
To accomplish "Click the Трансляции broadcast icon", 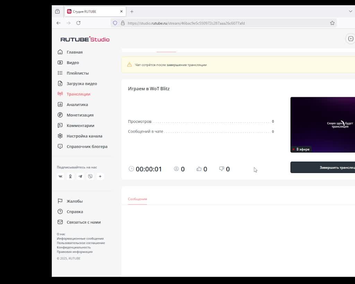I will [x=60, y=94].
